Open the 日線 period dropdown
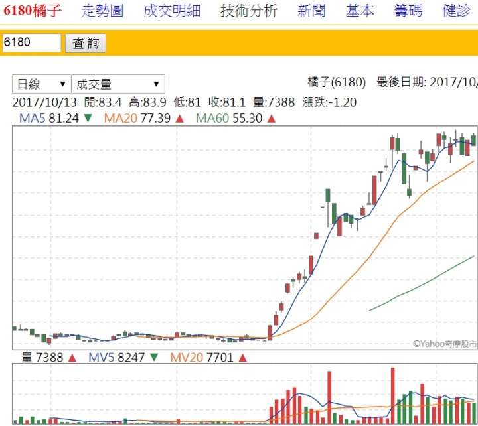This screenshot has width=478, height=426. click(x=41, y=84)
